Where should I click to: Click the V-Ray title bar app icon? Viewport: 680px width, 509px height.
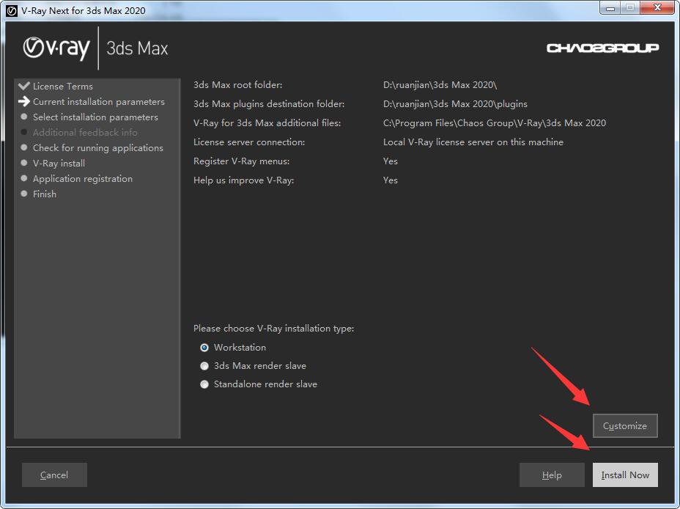(12, 10)
